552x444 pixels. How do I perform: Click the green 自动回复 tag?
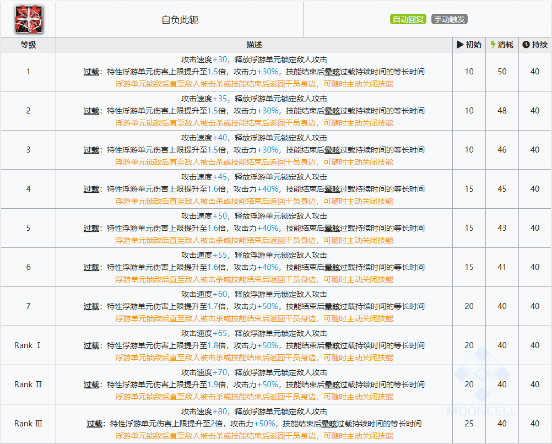click(408, 19)
